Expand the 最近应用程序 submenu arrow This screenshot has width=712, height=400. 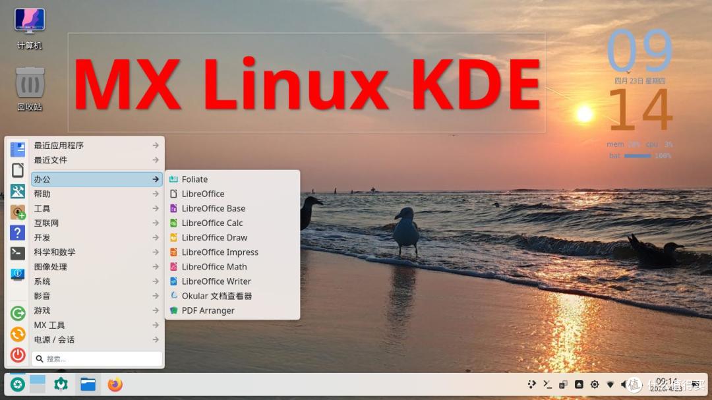click(x=156, y=145)
